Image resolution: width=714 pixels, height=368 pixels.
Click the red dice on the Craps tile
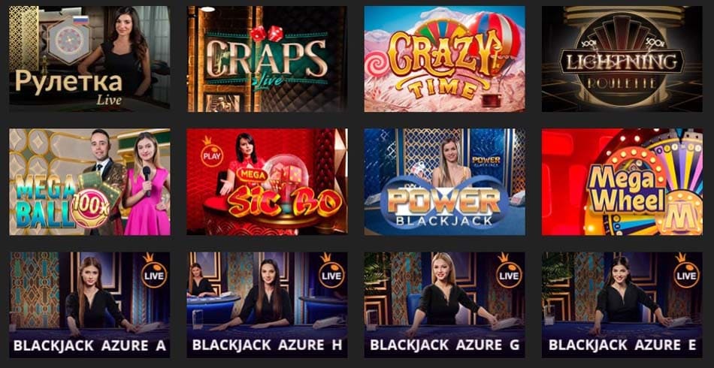pyautogui.click(x=266, y=34)
